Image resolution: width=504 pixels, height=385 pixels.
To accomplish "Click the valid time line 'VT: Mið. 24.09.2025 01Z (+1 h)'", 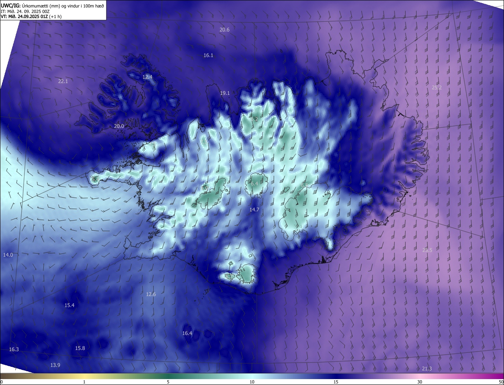I will coord(31,17).
